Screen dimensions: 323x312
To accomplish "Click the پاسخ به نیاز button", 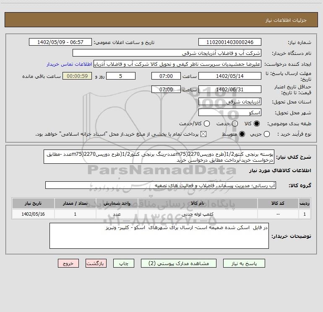I will click(244, 263).
